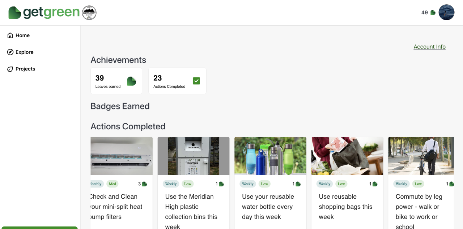
Task: Open the user profile avatar
Action: [446, 12]
